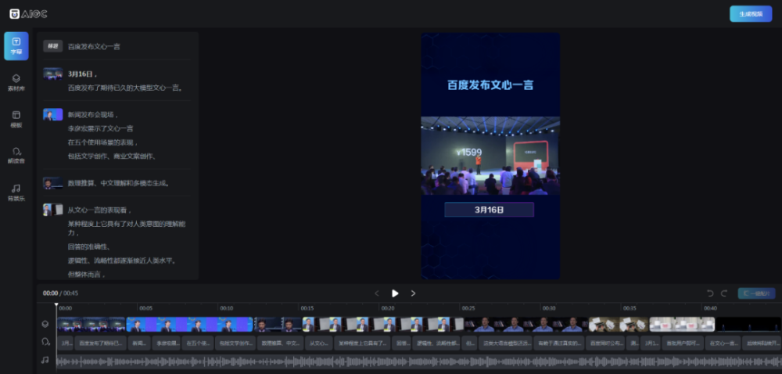Screen dimensions: 782x374
Task: Redo the last undone edit
Action: point(724,293)
